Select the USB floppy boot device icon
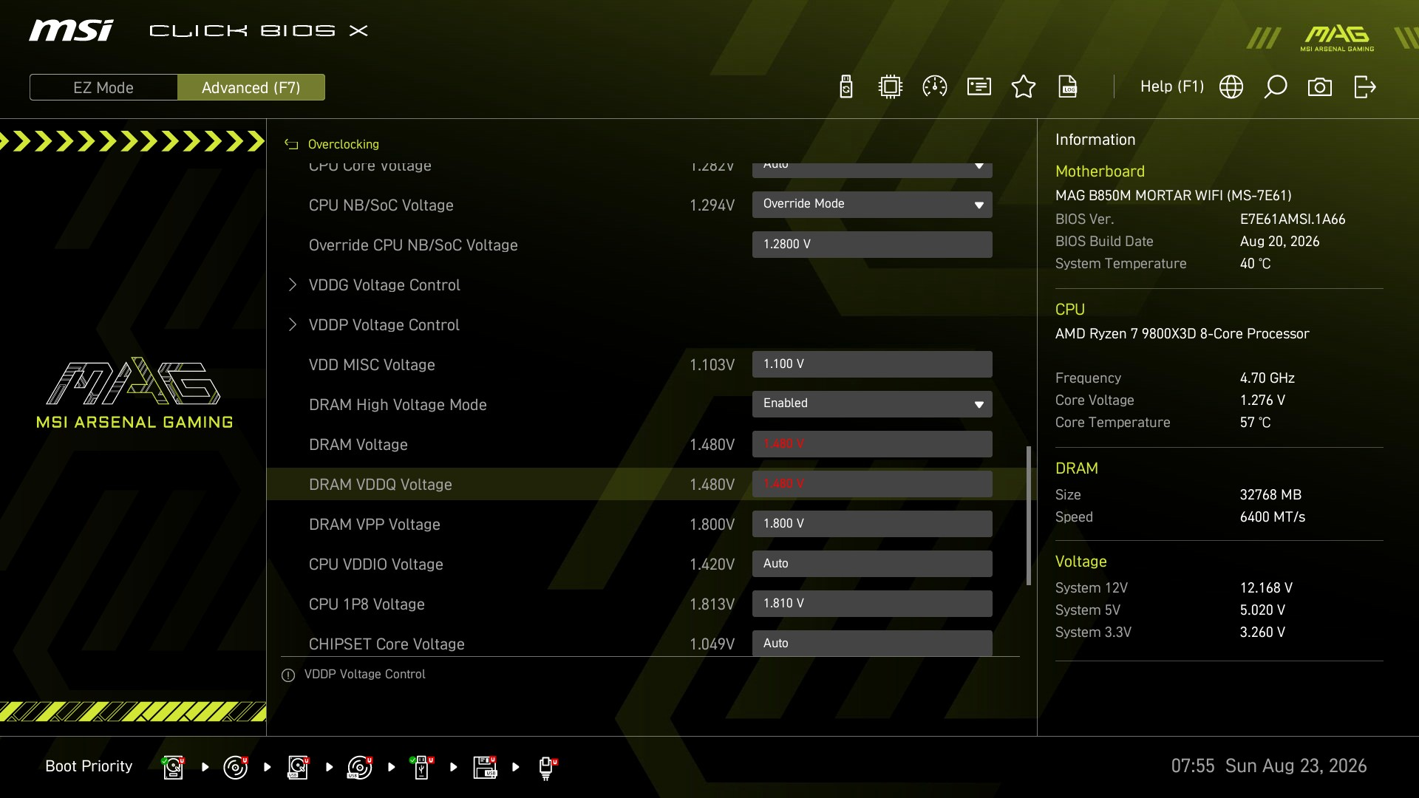The height and width of the screenshot is (798, 1419). pyautogui.click(x=485, y=767)
